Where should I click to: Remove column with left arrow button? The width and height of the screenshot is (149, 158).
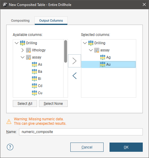pos(74,76)
